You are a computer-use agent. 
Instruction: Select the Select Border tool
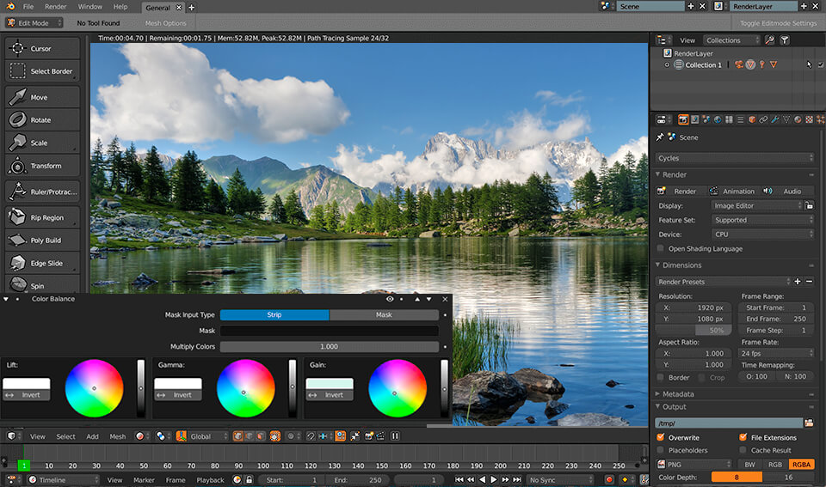click(42, 71)
